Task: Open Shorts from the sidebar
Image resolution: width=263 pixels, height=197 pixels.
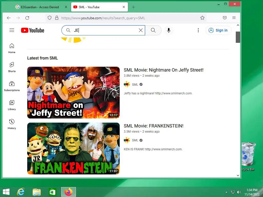Action: pos(12,67)
